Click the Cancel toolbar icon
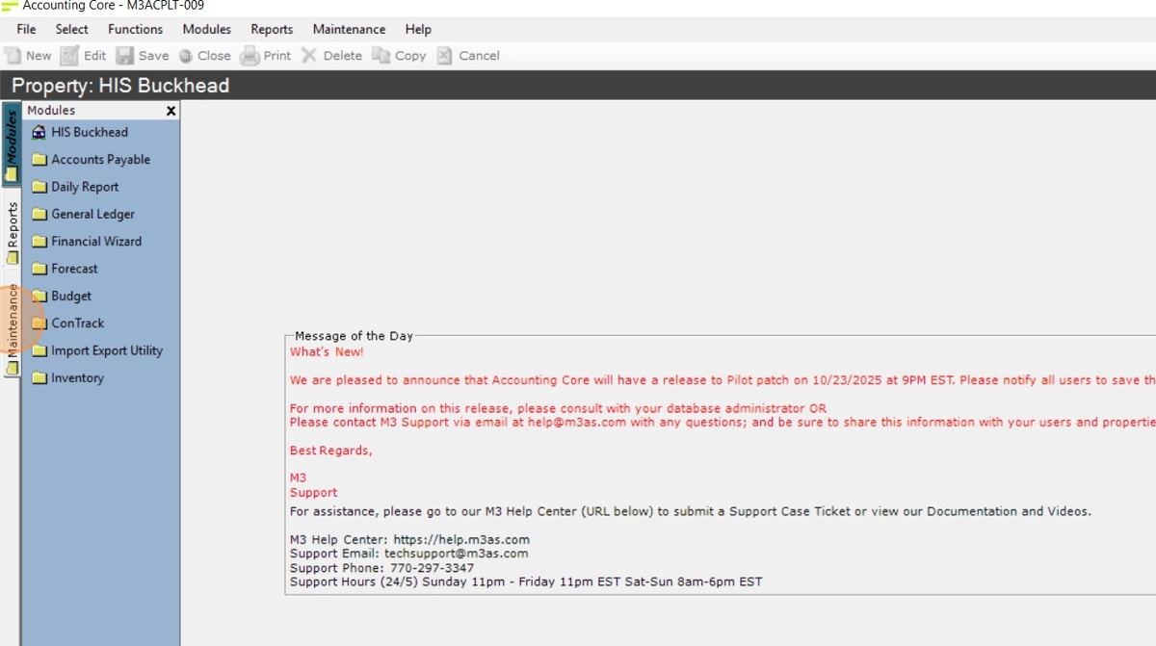 [444, 56]
